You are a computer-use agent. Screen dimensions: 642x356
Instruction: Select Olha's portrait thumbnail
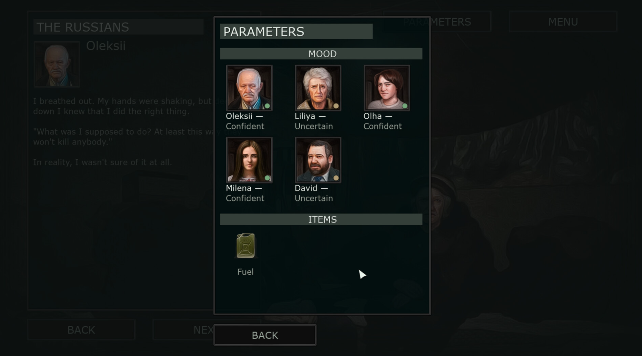tap(387, 88)
